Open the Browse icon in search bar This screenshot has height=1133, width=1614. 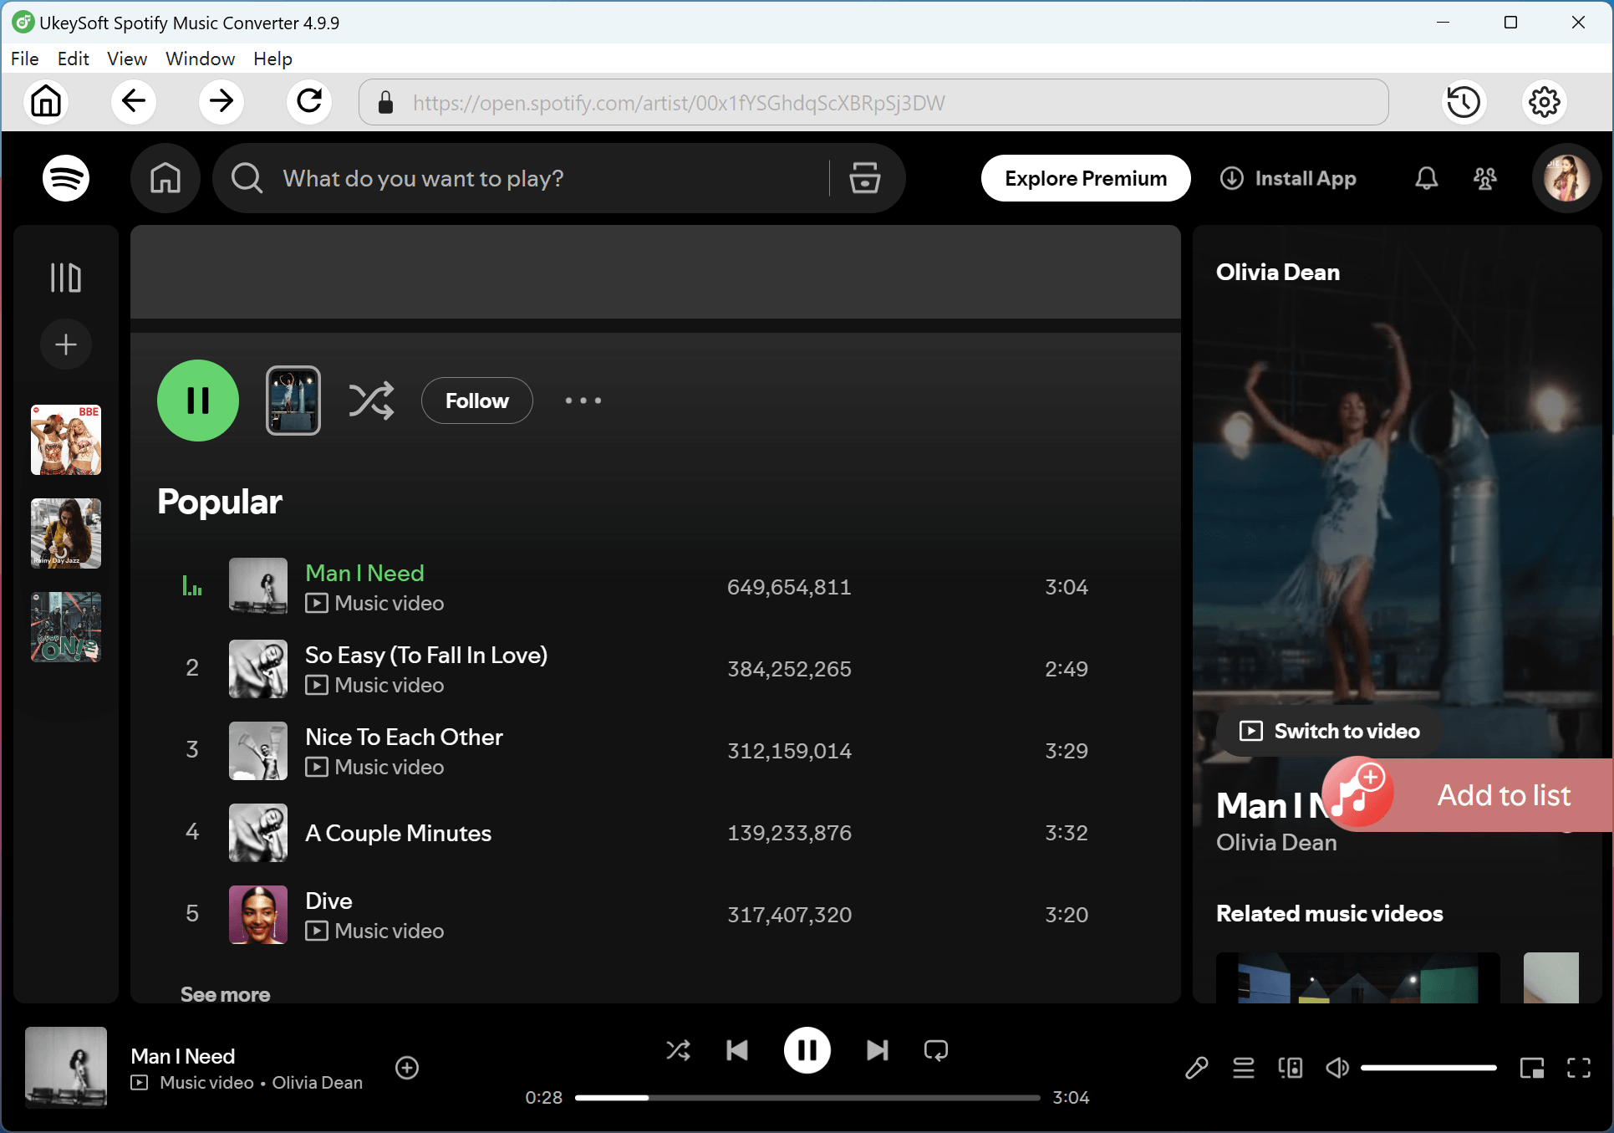coord(864,178)
